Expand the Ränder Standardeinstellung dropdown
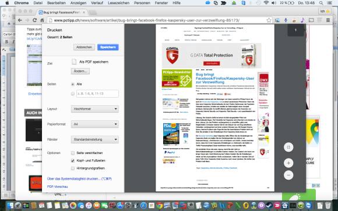This screenshot has width=338, height=211. 95,140
